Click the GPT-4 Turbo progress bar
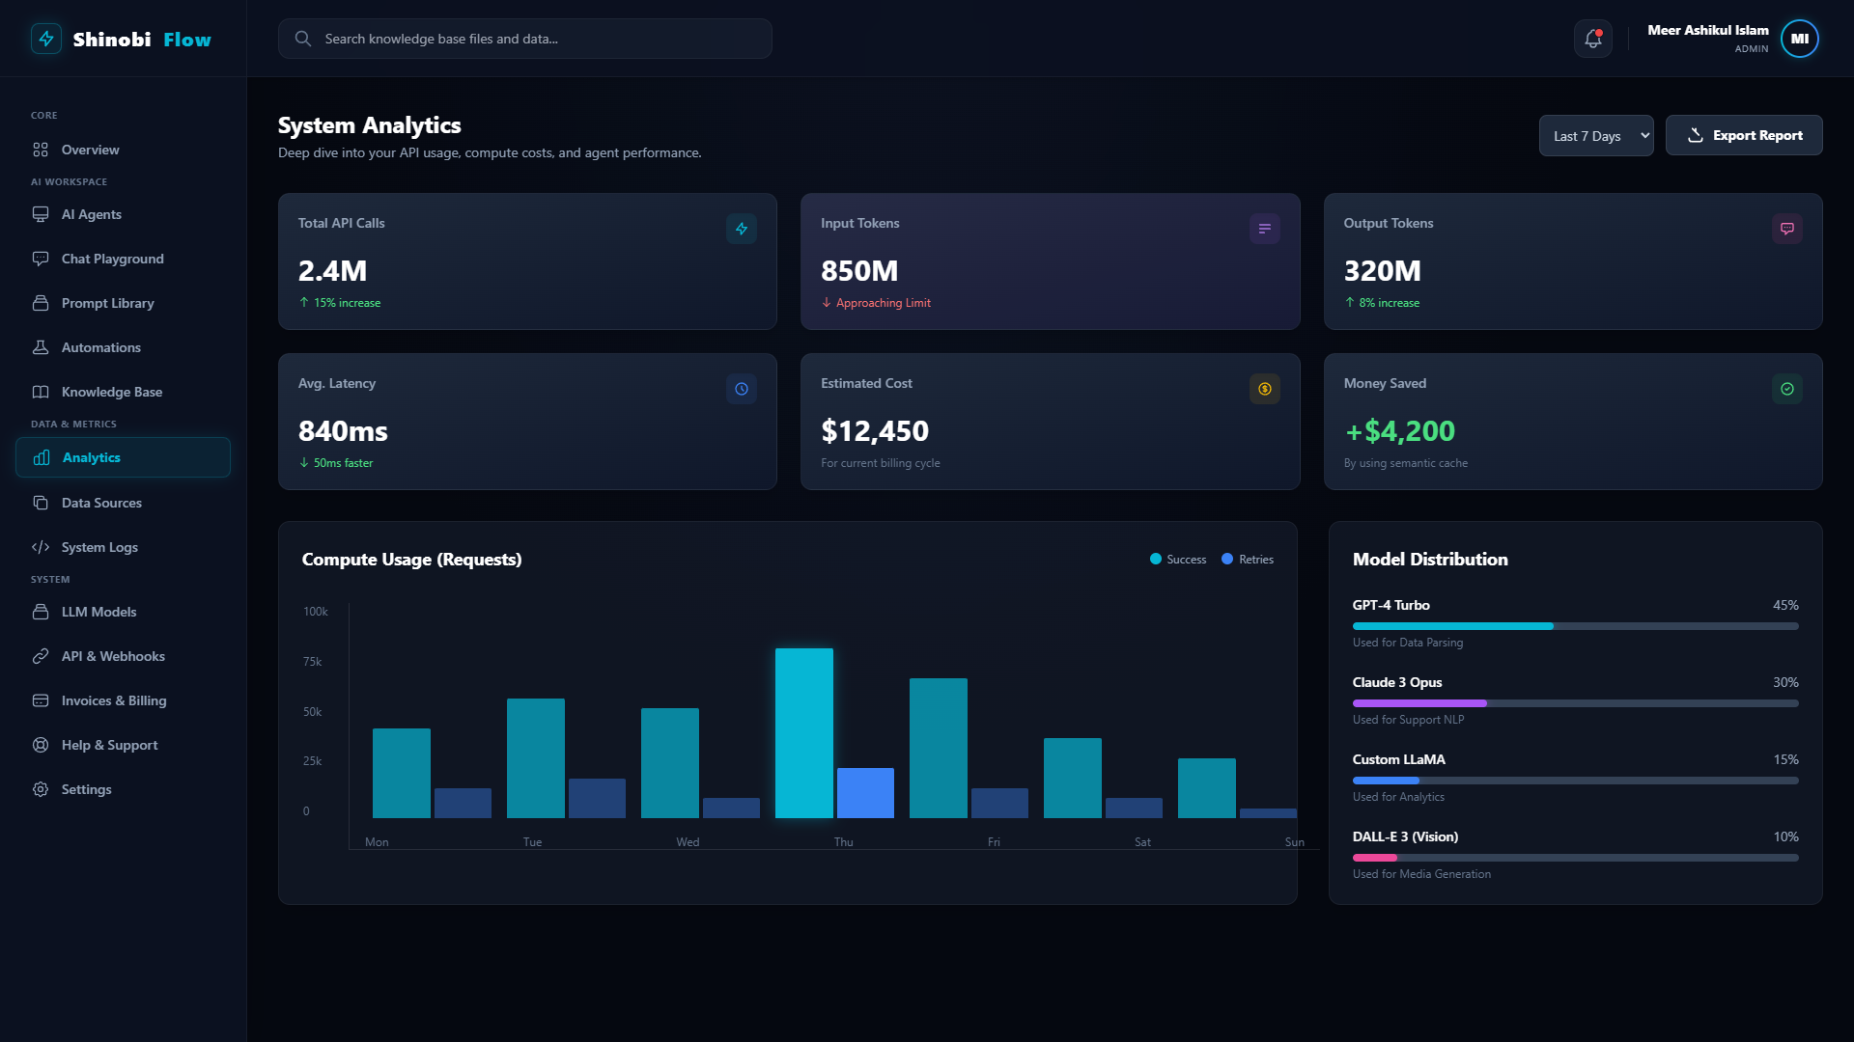The image size is (1854, 1042). coord(1575,626)
